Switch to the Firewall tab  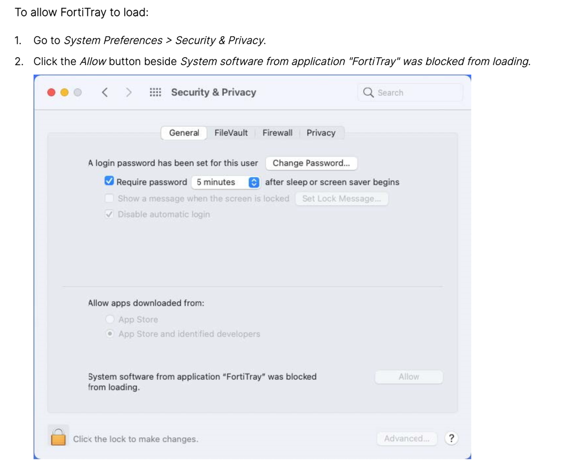tap(278, 133)
